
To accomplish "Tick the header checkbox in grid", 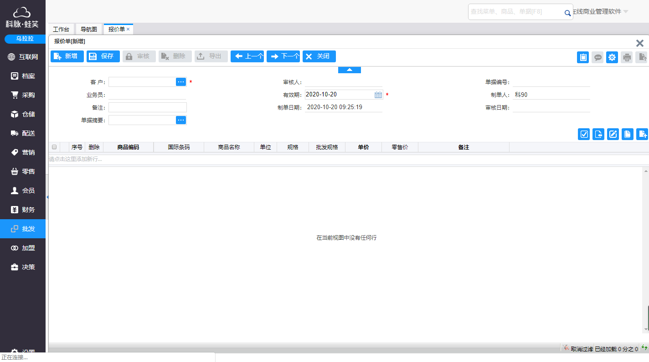I will [54, 147].
